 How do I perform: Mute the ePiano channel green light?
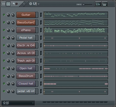click(x=4, y=30)
